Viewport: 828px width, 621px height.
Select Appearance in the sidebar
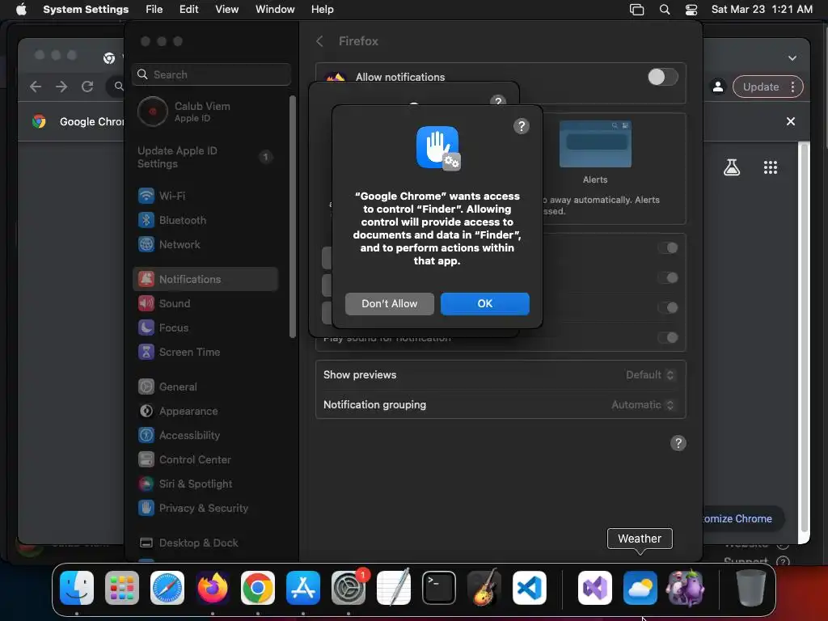click(206, 411)
